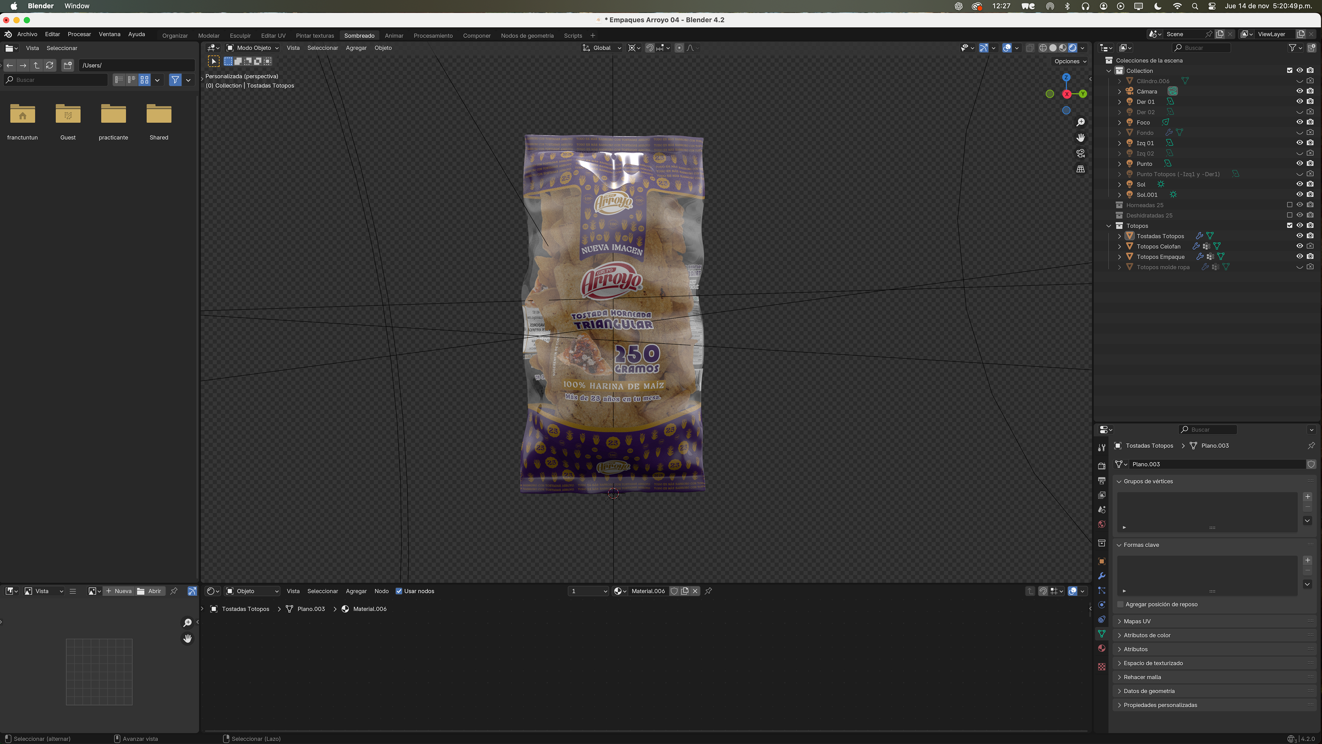This screenshot has width=1322, height=744.
Task: Switch to Editar UV workspace tab
Action: click(x=273, y=35)
